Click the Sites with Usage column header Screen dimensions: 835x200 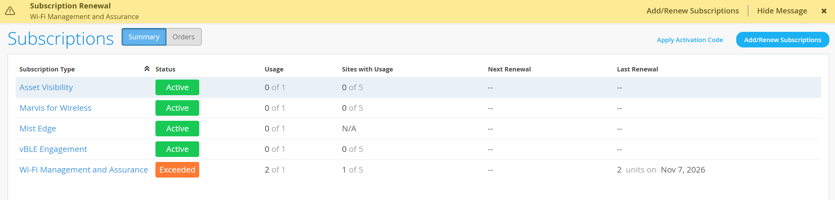367,69
